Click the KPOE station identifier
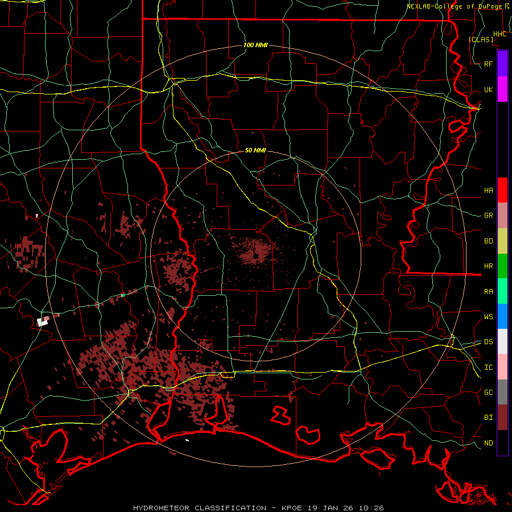512x512 pixels. pyautogui.click(x=292, y=508)
